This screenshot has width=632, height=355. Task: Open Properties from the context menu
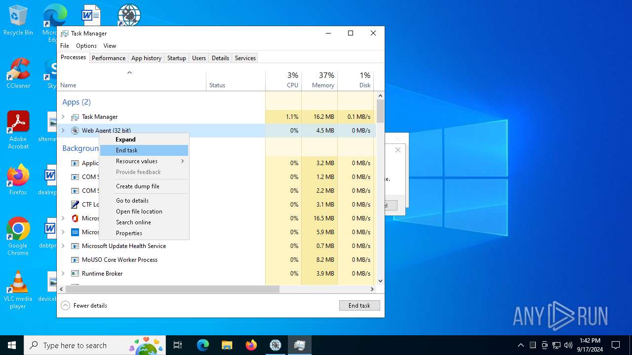coord(144,233)
